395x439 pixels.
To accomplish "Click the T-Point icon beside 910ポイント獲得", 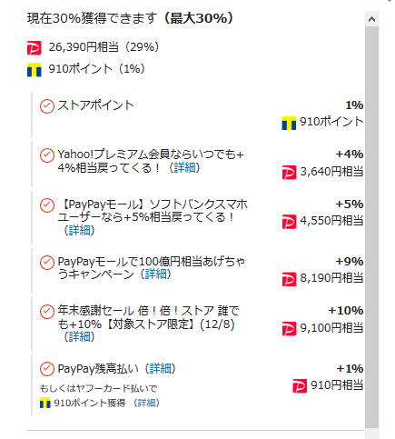I will pyautogui.click(x=45, y=404).
